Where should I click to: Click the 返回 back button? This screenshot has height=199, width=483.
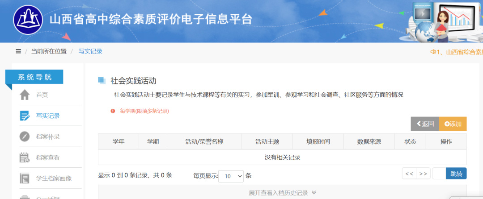425,124
